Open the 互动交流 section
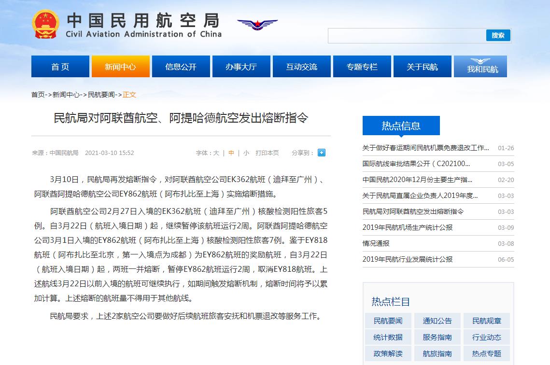 (x=301, y=66)
